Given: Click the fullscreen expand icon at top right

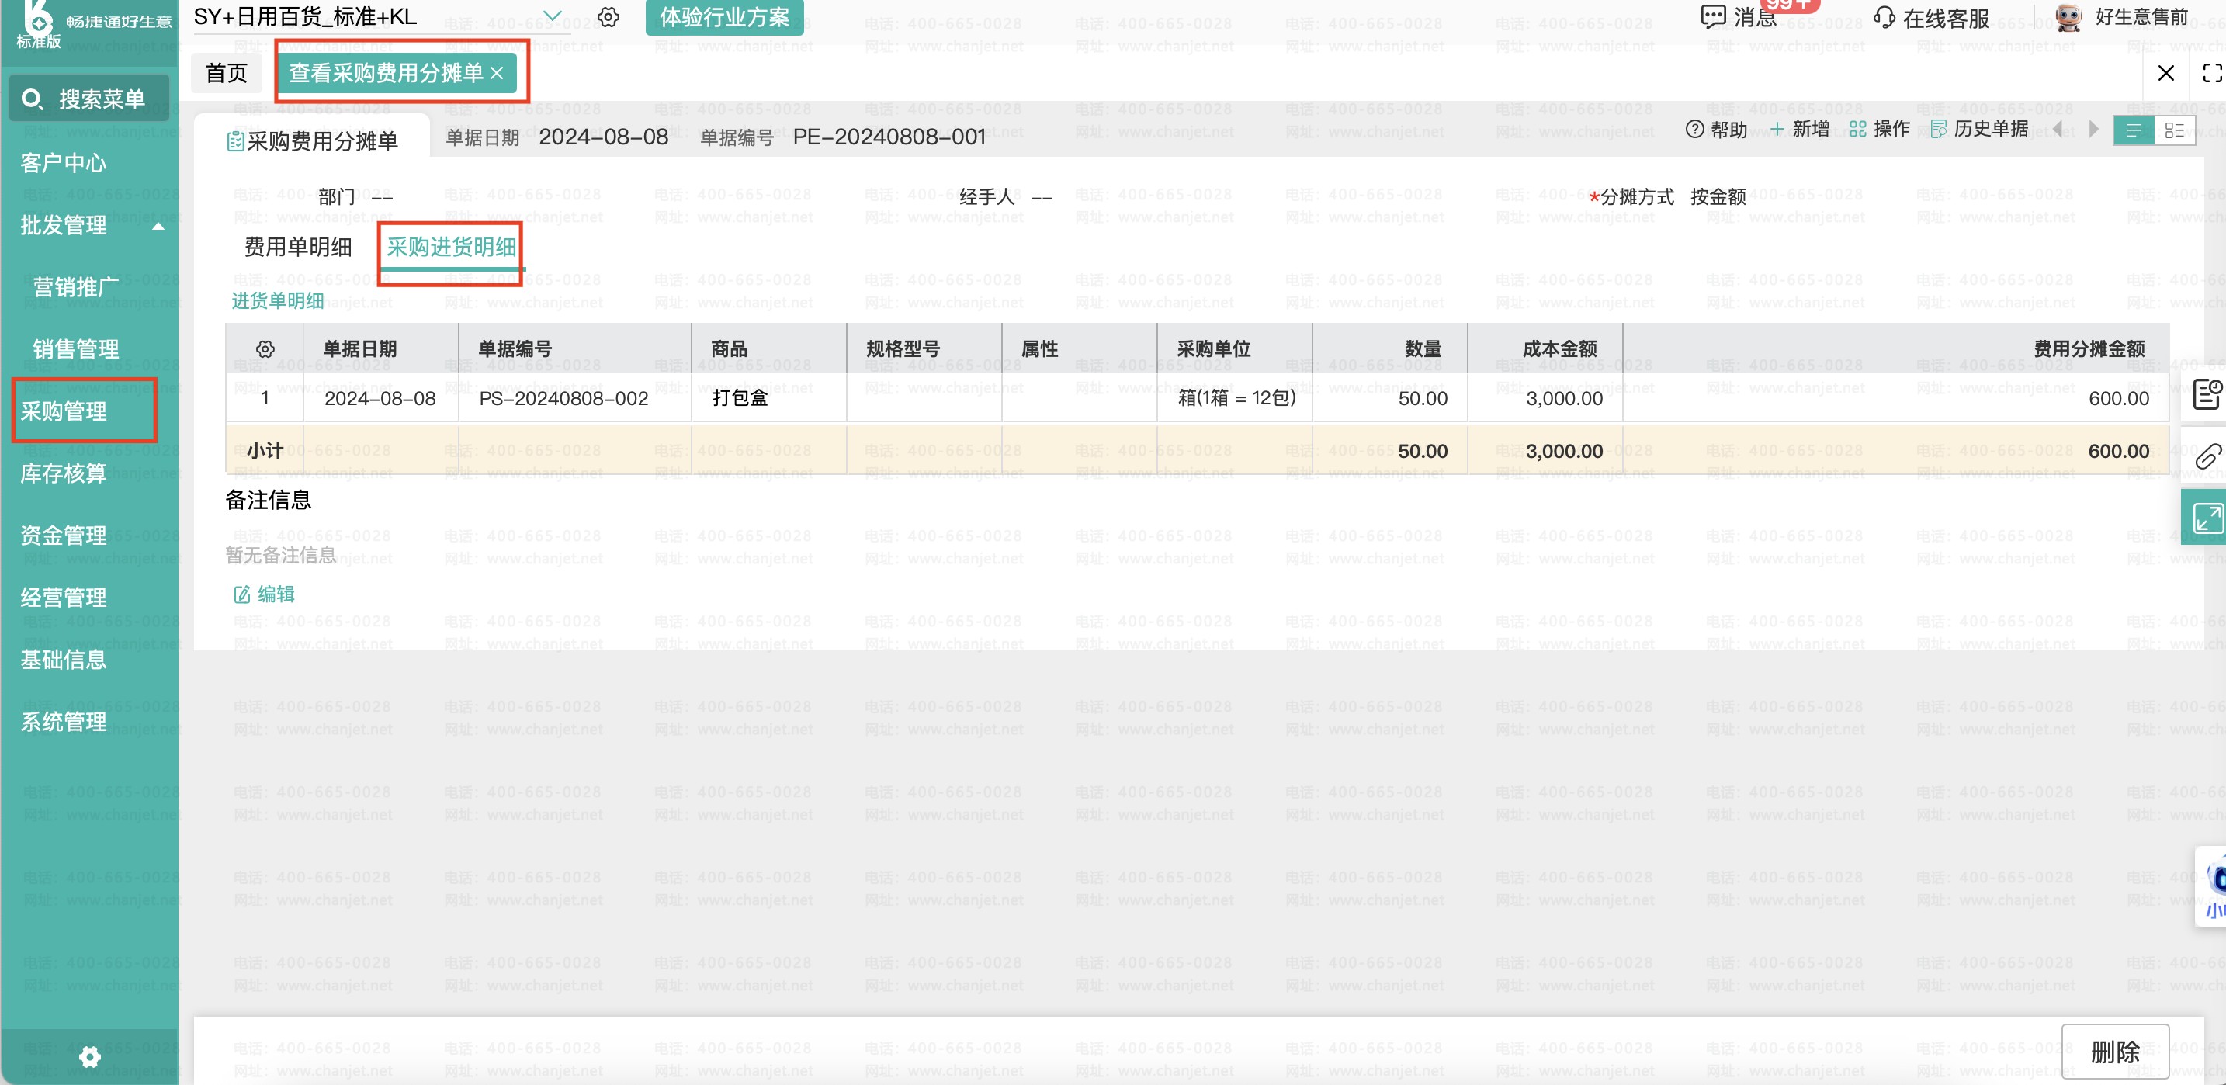Looking at the screenshot, I should [2212, 74].
